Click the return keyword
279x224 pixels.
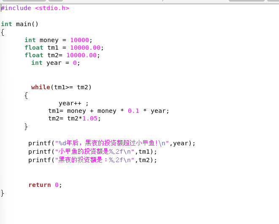tap(40, 185)
